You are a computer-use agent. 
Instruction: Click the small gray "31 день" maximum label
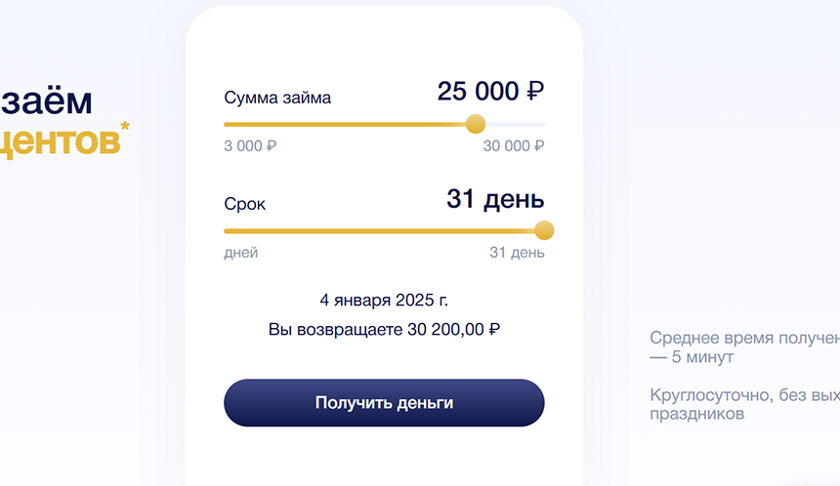pos(517,253)
